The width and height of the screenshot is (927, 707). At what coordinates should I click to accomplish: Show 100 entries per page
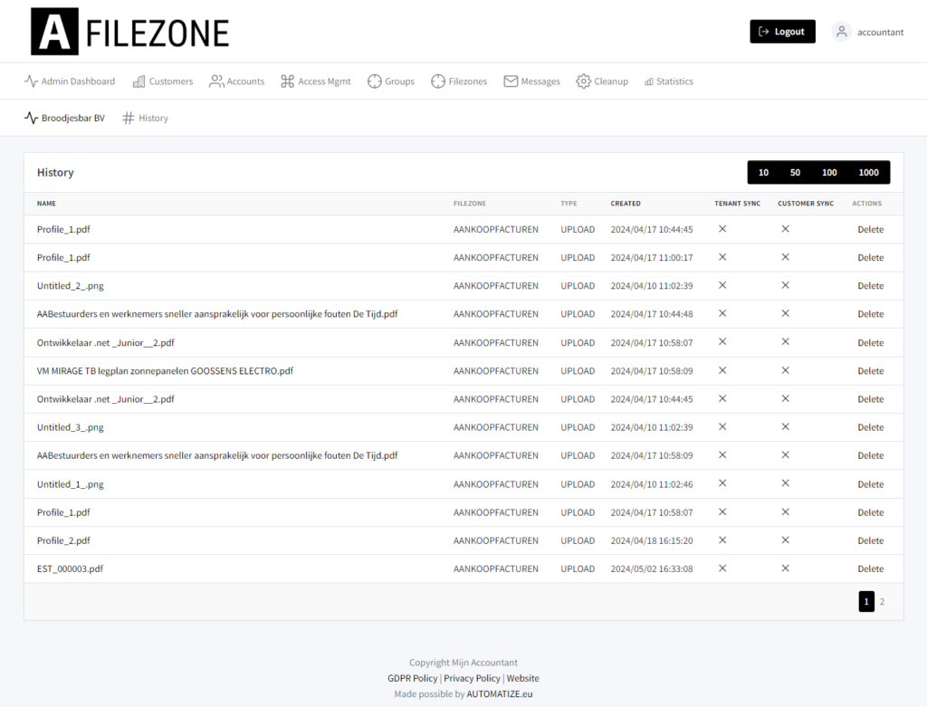point(829,173)
